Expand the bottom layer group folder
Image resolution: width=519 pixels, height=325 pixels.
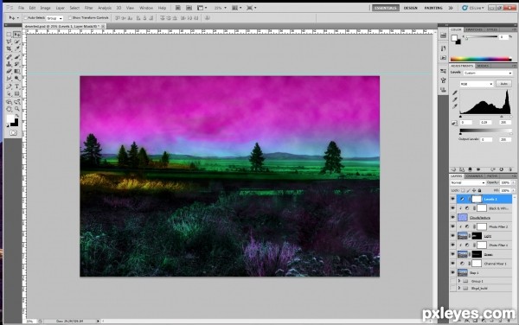pyautogui.click(x=459, y=289)
